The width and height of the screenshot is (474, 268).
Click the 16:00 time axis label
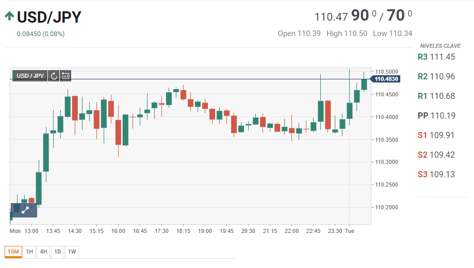[118, 231]
